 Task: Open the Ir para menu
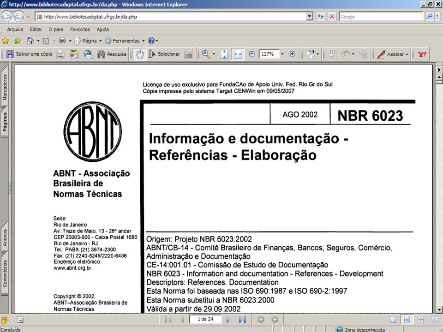click(x=56, y=30)
